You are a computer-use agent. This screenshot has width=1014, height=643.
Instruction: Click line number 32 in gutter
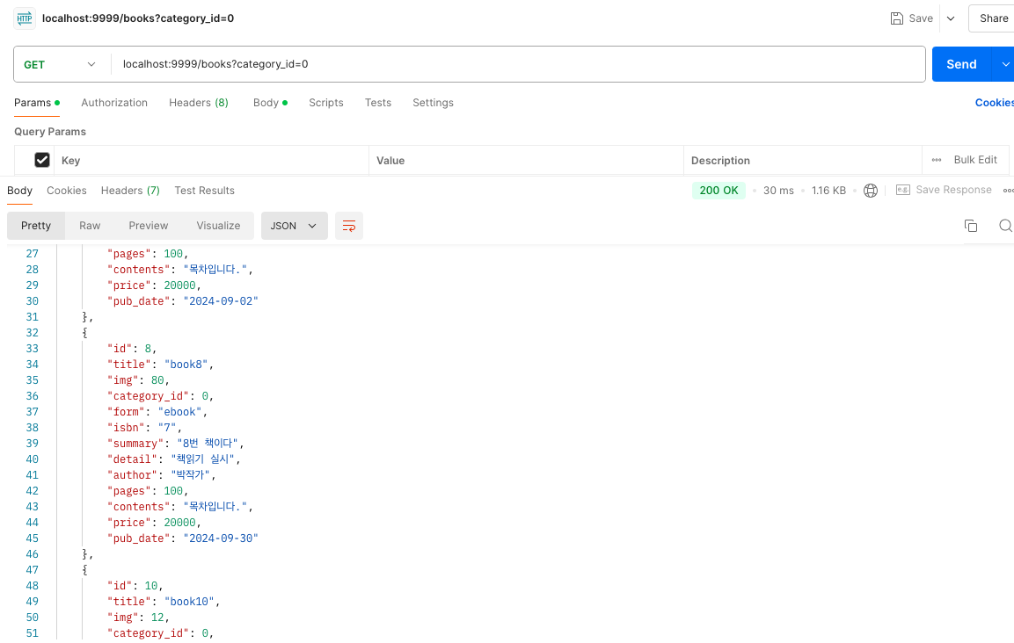point(33,333)
